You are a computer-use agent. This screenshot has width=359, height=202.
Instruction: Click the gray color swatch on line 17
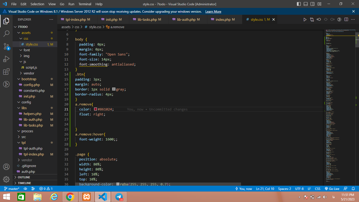[x=114, y=89]
